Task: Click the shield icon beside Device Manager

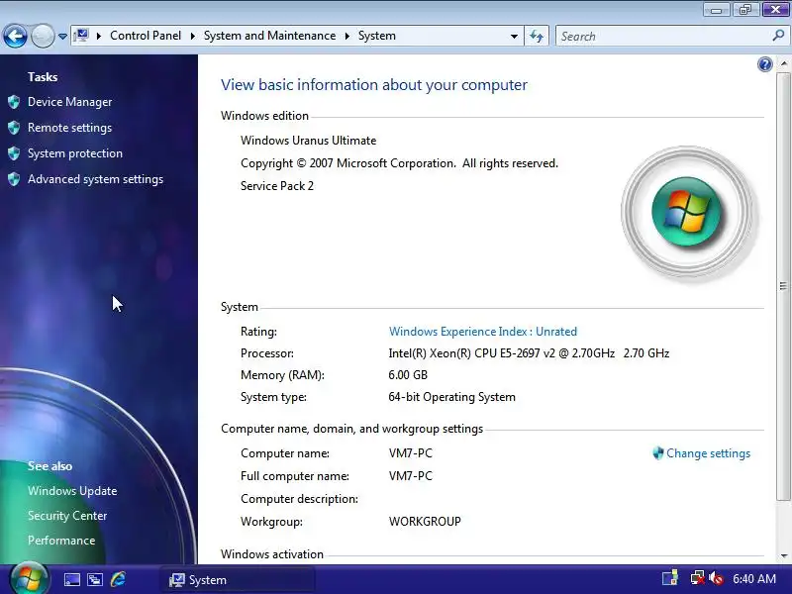Action: coord(14,102)
